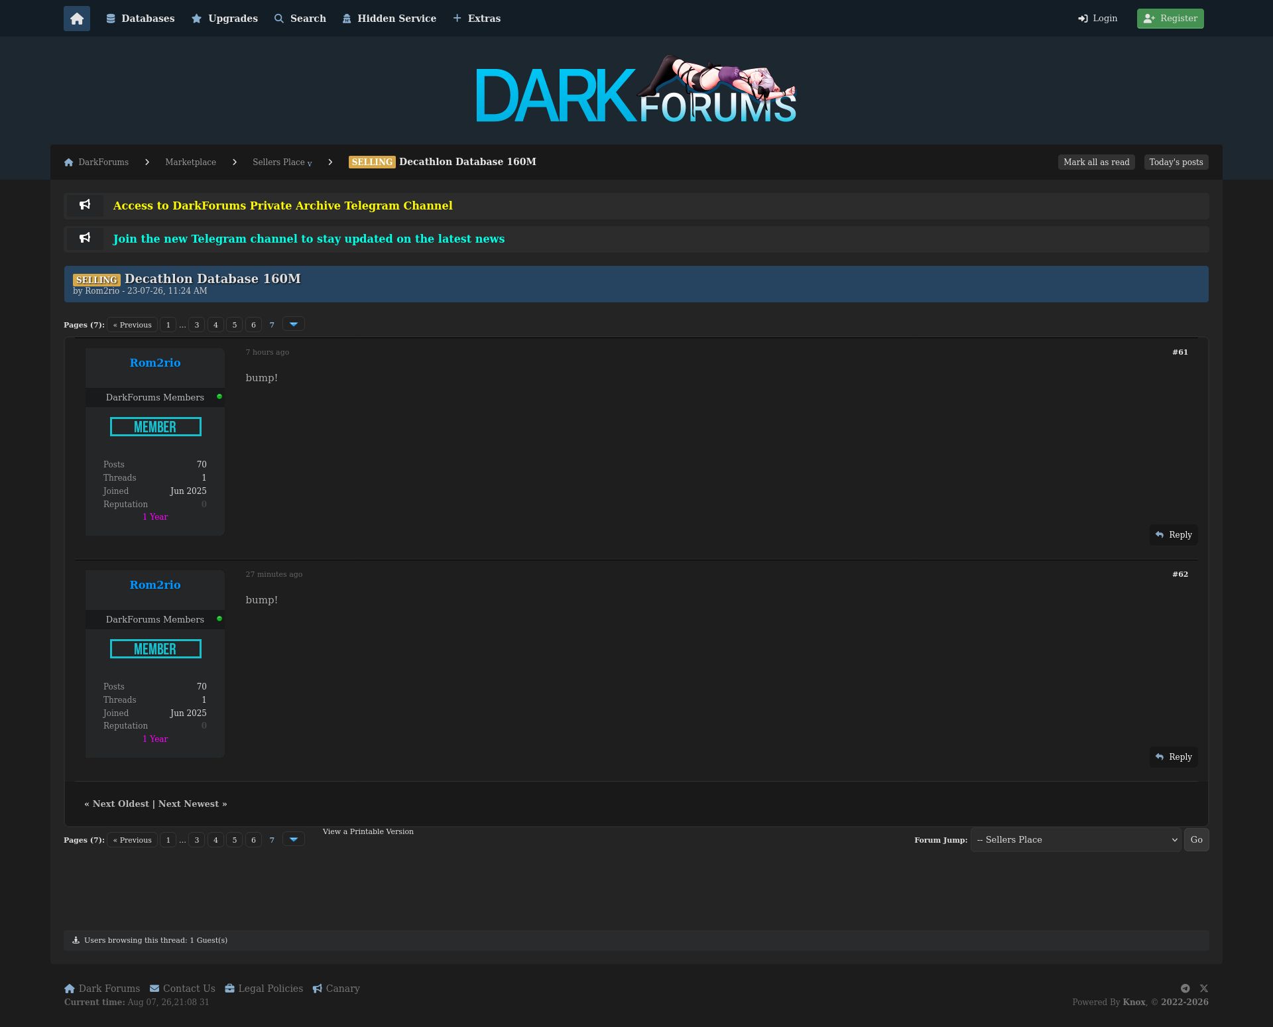Viewport: 1273px width, 1027px height.
Task: Open the Upgrades menu item
Action: click(x=225, y=19)
